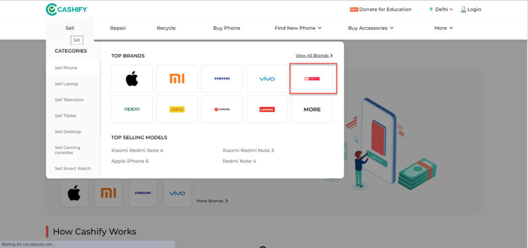Open the Recycle menu item
This screenshot has height=248, width=528.
click(x=166, y=28)
